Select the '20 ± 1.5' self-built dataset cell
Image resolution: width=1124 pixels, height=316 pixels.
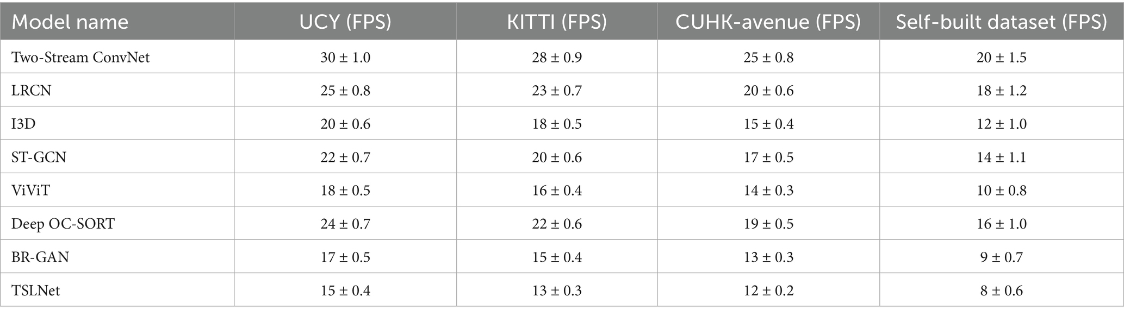[1001, 57]
